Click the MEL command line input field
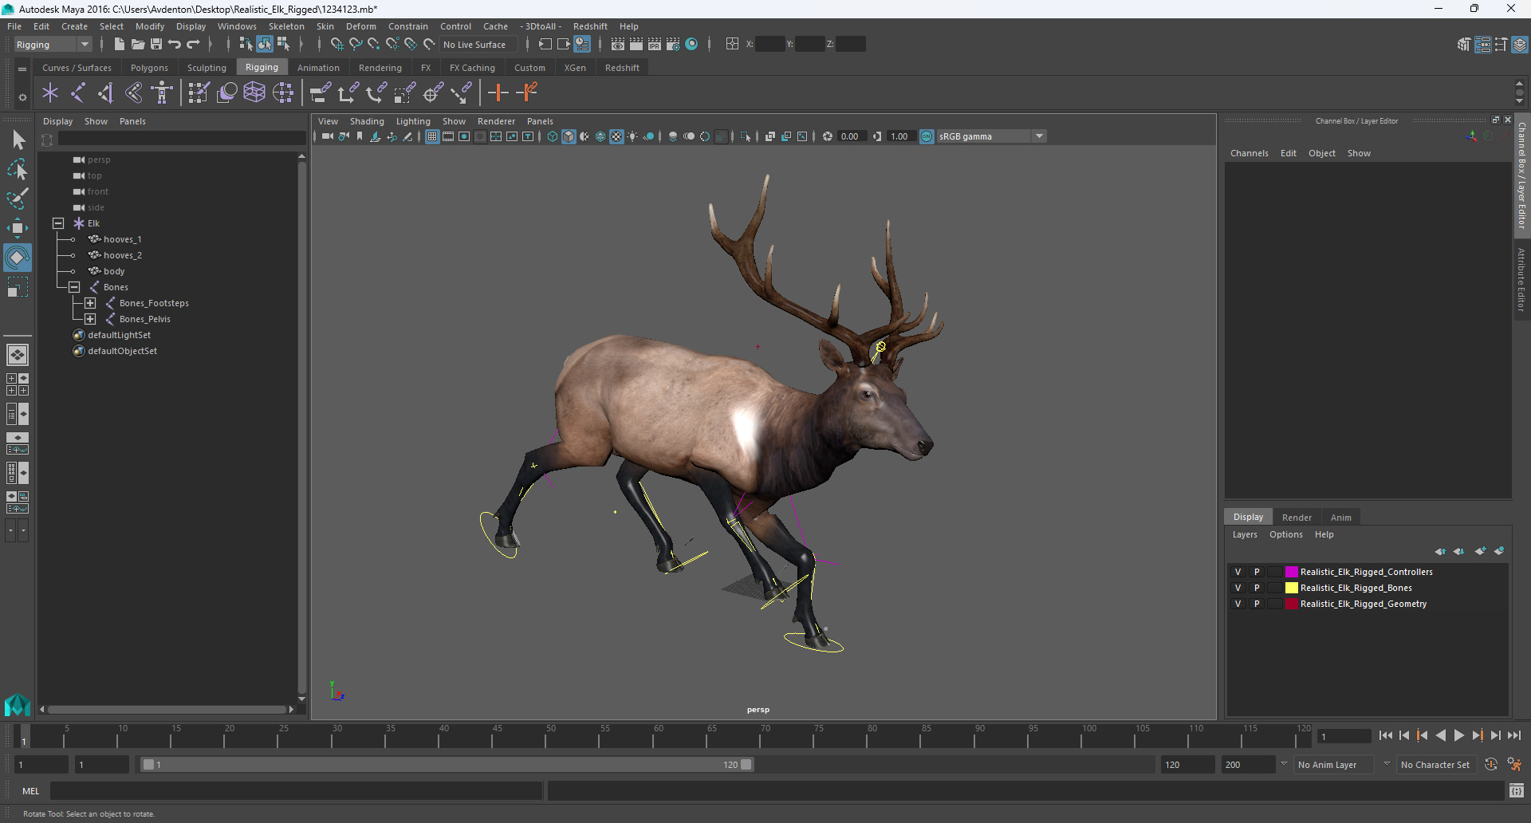Image resolution: width=1531 pixels, height=823 pixels. click(296, 791)
